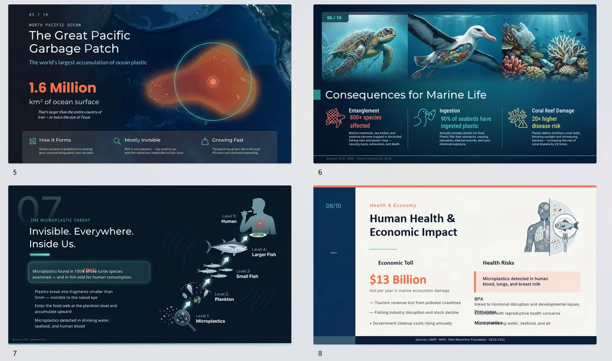This screenshot has width=612, height=361.
Task: Select slide 7 by its number label
Action: [15, 353]
